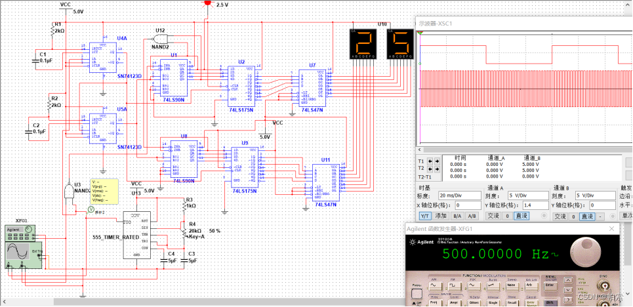Click the timebase scale field 20 ms/Div

460,195
